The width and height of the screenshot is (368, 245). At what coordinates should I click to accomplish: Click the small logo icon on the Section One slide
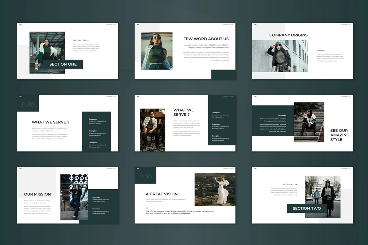click(21, 24)
